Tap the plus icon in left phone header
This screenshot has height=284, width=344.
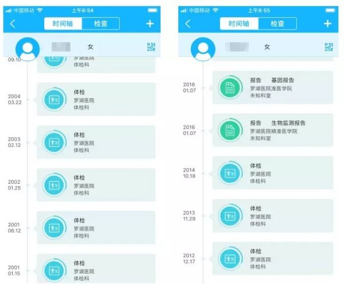coord(150,23)
